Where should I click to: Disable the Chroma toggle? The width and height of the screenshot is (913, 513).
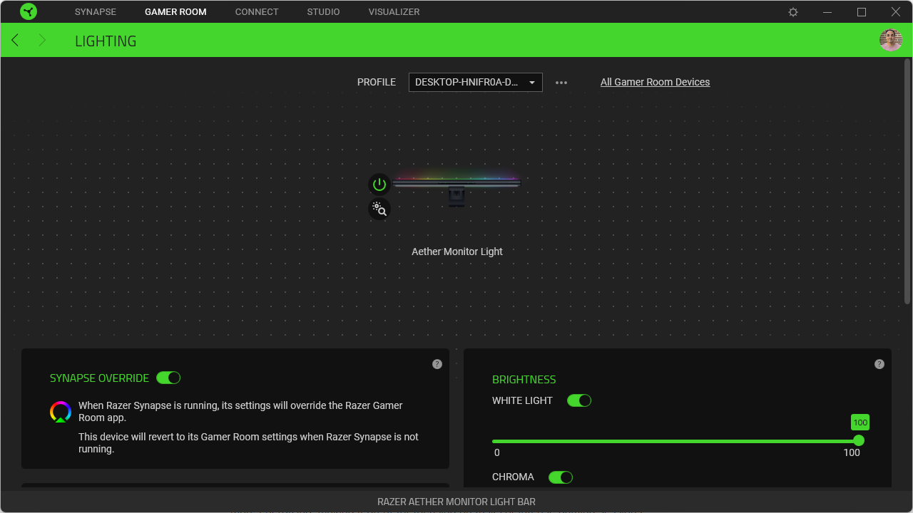point(561,477)
